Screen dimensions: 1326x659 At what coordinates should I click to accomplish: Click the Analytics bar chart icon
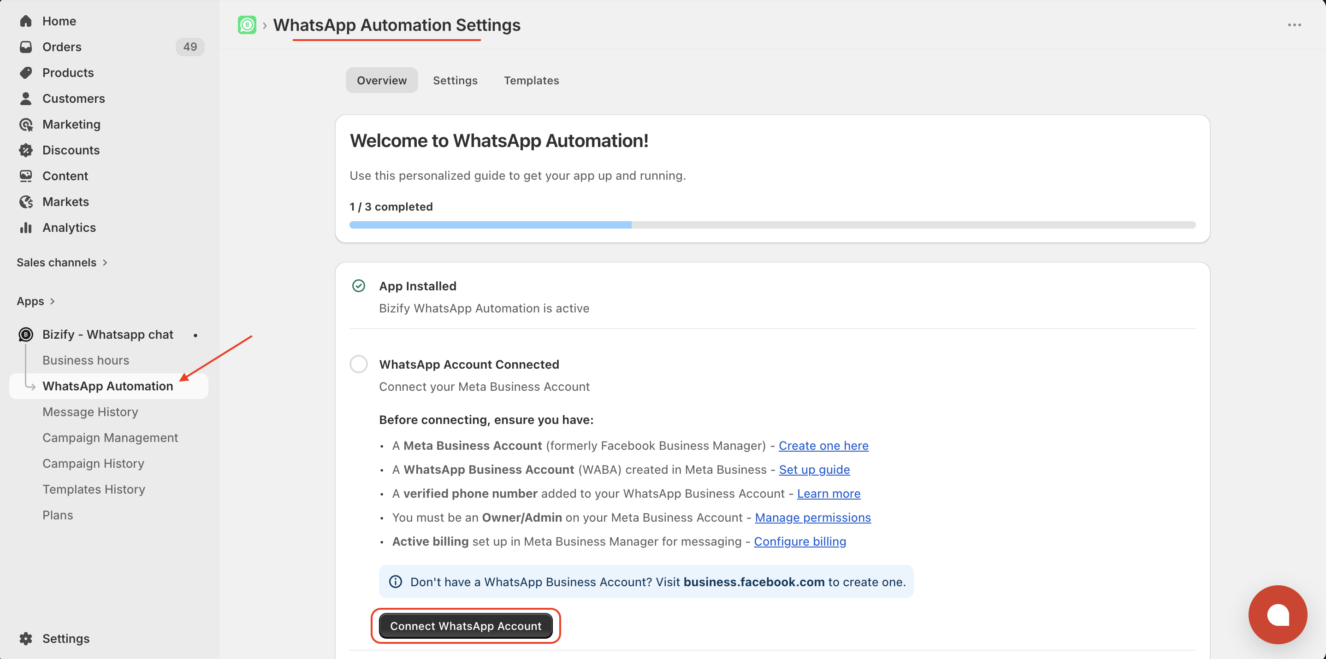[26, 227]
